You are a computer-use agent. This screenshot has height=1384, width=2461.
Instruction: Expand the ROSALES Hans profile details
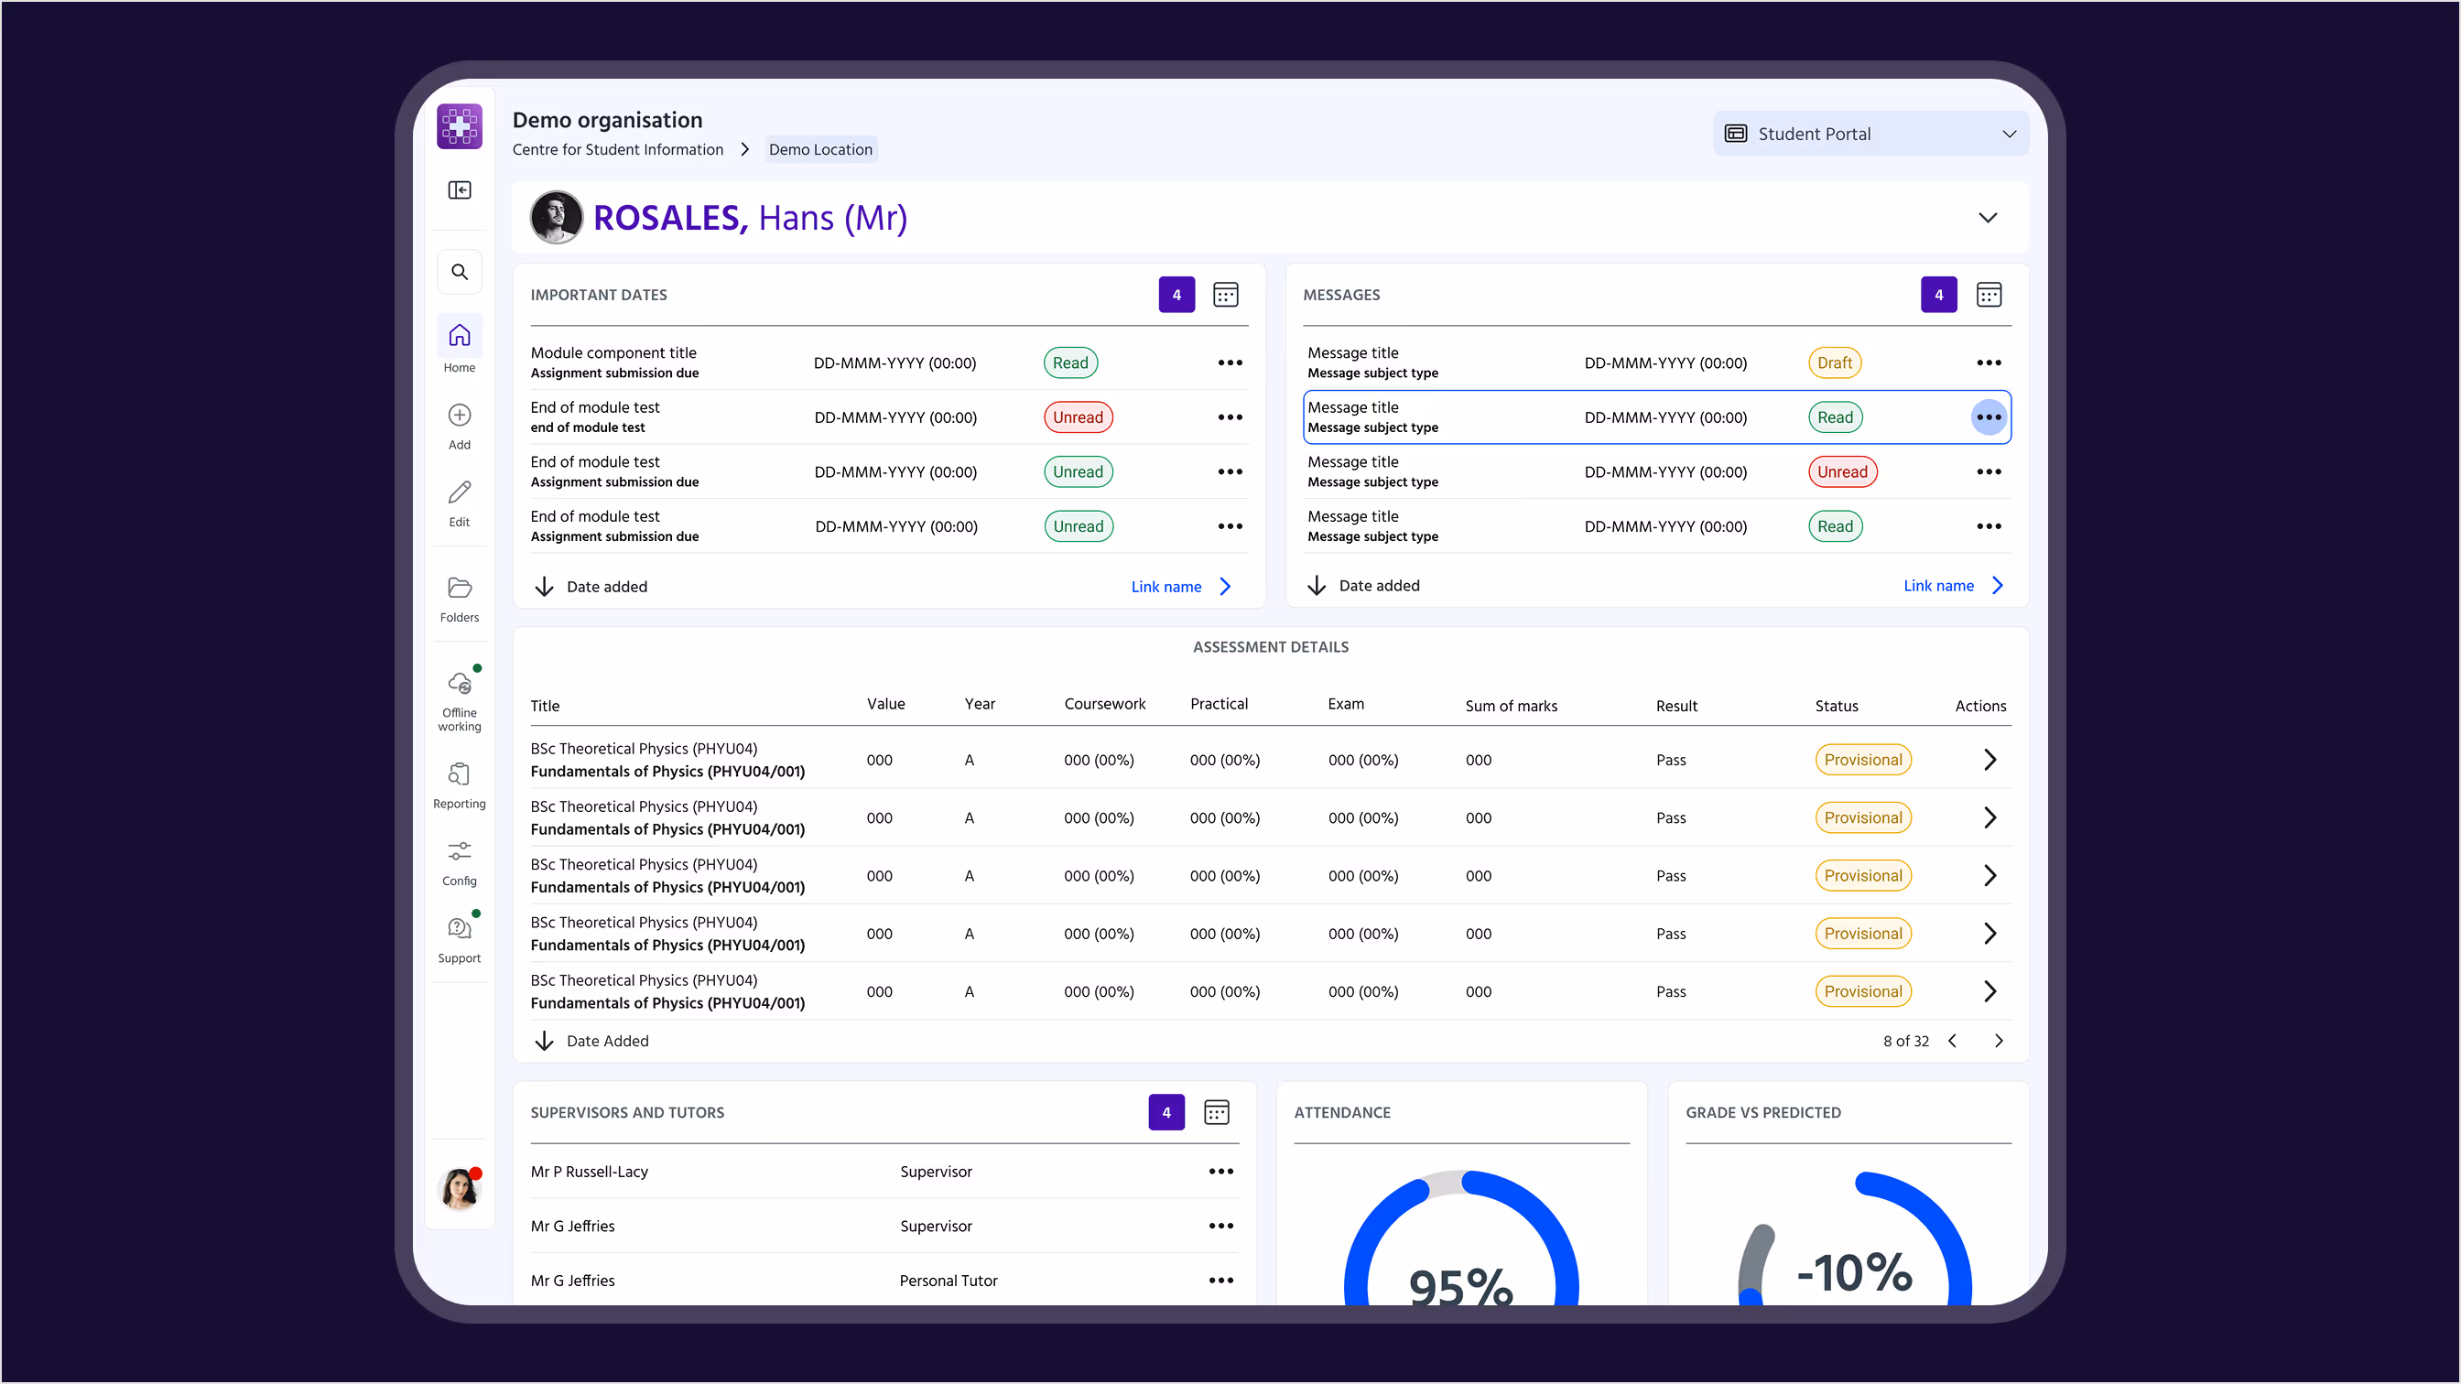1988,218
